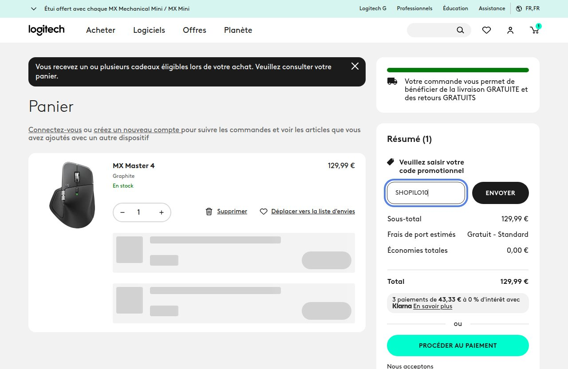Open the Assistance link
Screen dimensions: 568x369
(492, 8)
